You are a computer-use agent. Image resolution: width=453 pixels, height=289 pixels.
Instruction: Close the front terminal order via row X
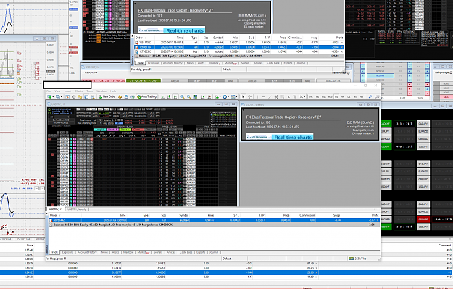tap(378, 220)
